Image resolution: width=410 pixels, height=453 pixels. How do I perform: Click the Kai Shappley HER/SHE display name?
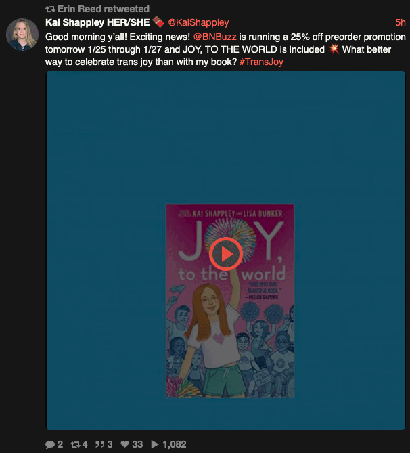(x=97, y=22)
